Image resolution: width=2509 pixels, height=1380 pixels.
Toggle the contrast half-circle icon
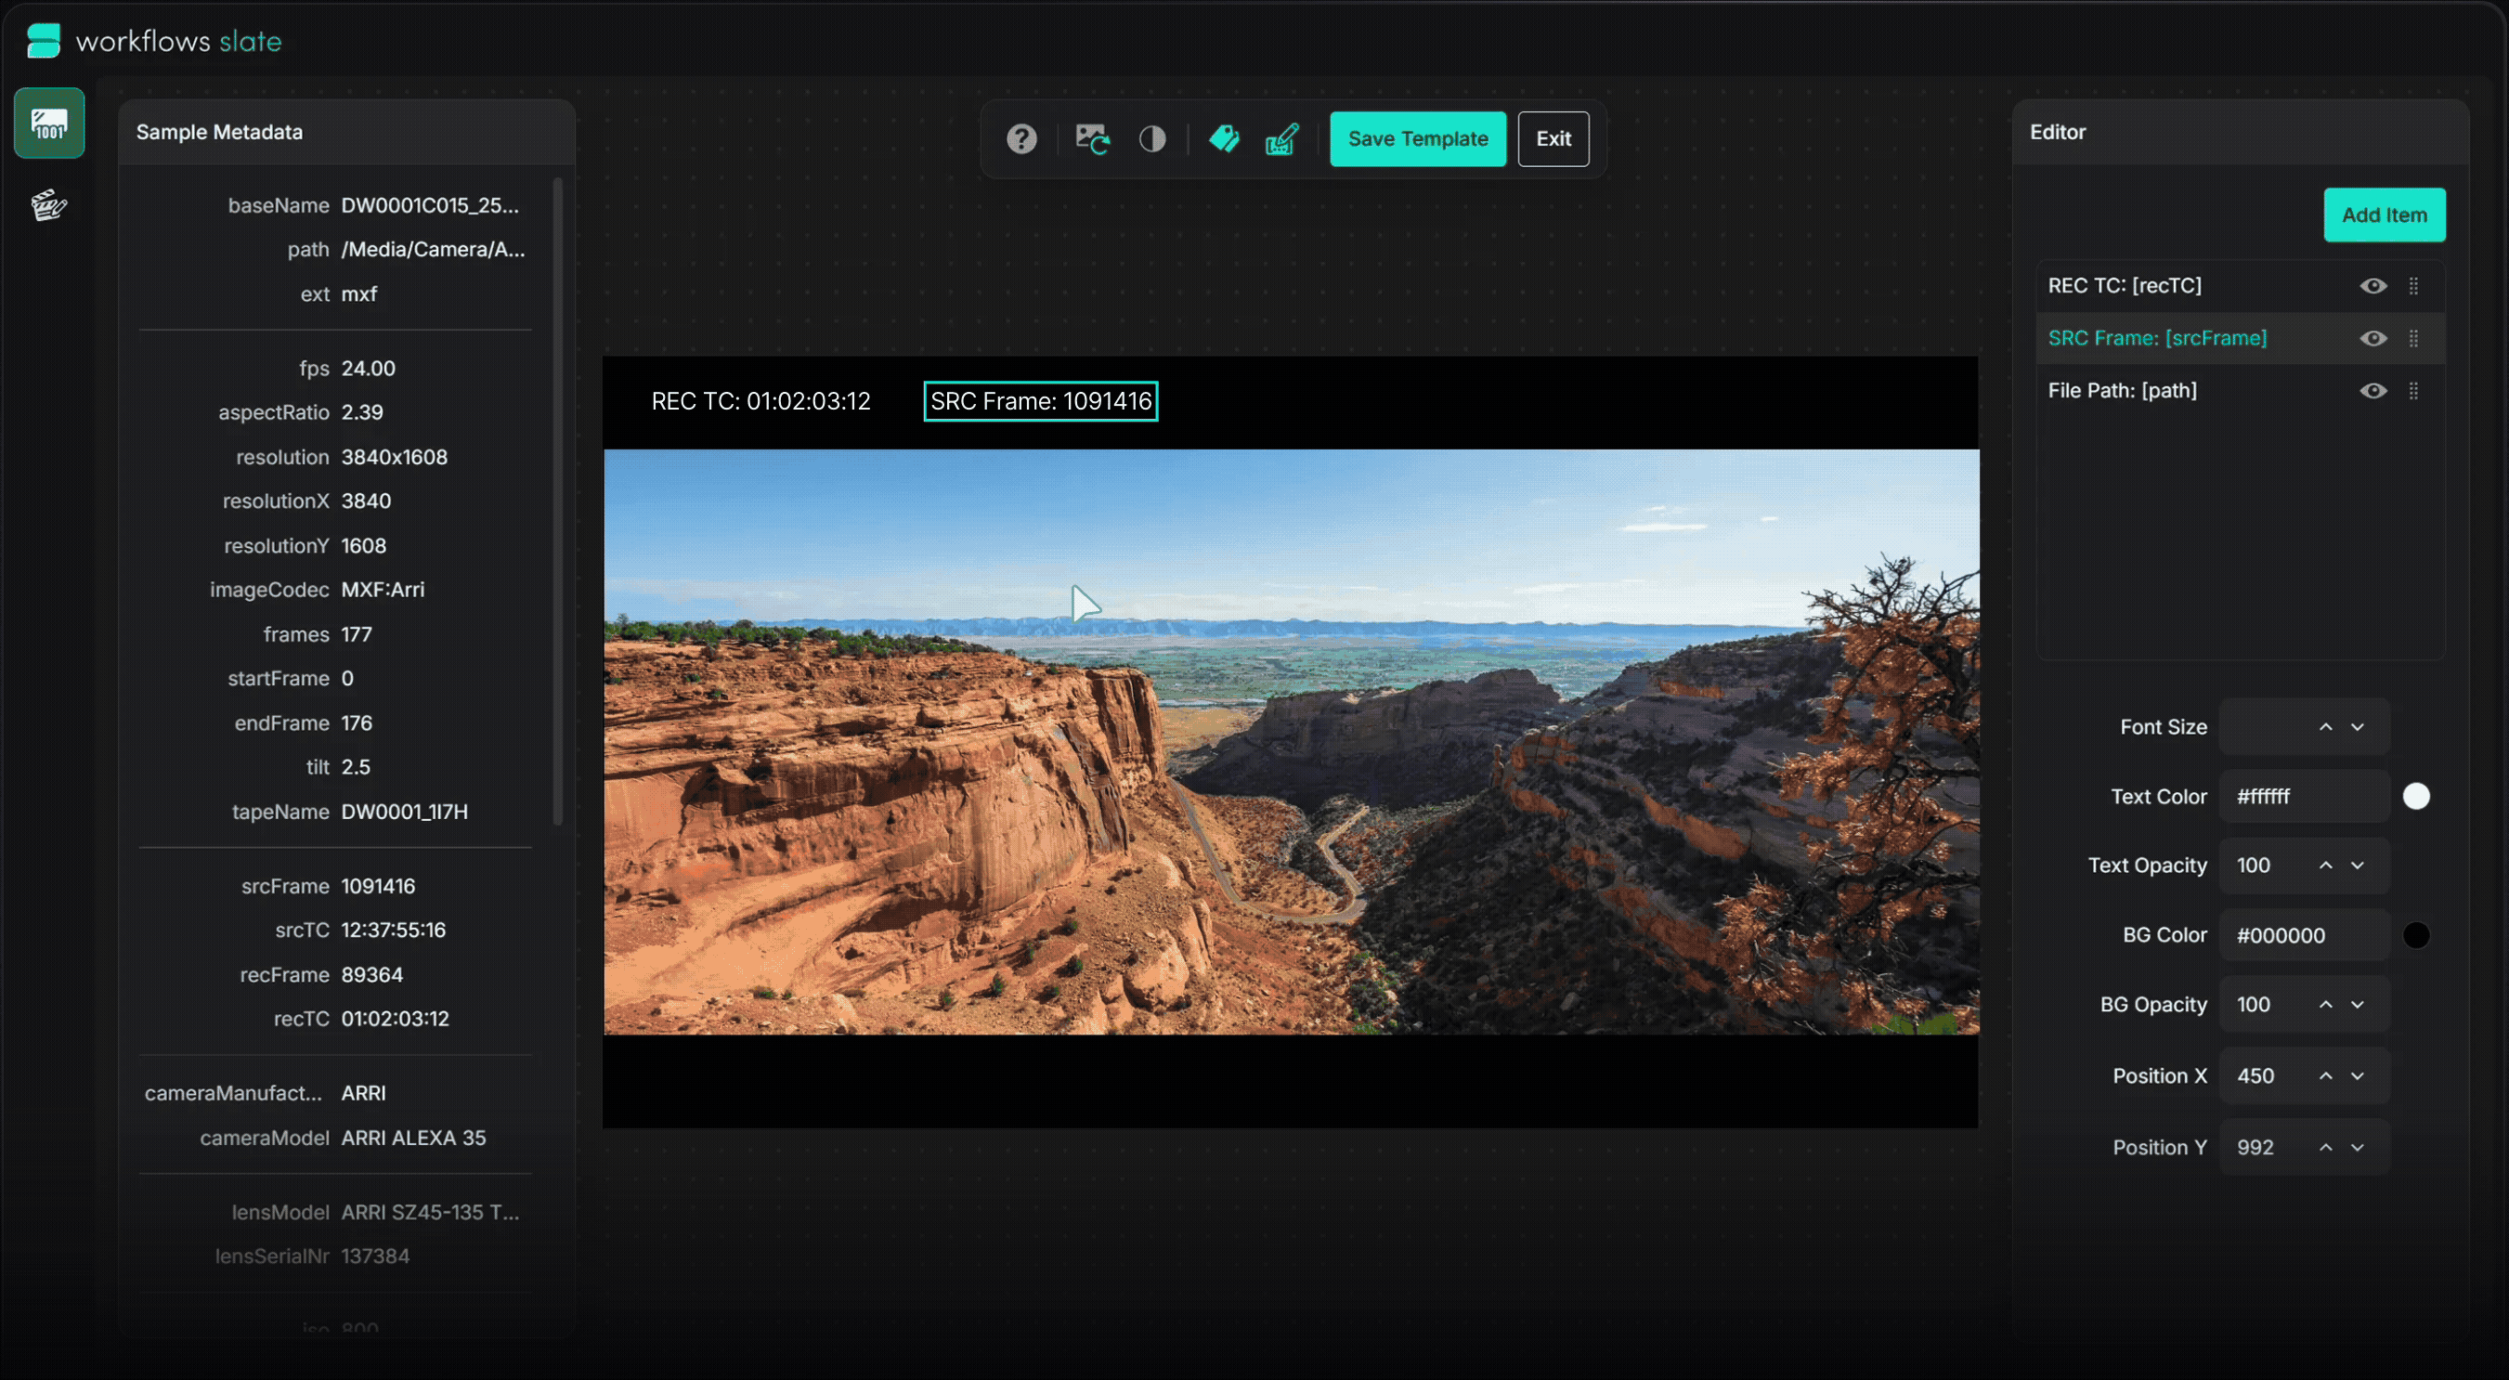[x=1152, y=139]
